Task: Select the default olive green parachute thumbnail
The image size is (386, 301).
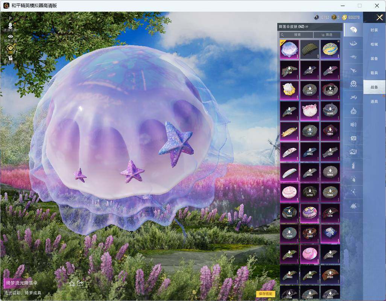Action: pyautogui.click(x=310, y=49)
